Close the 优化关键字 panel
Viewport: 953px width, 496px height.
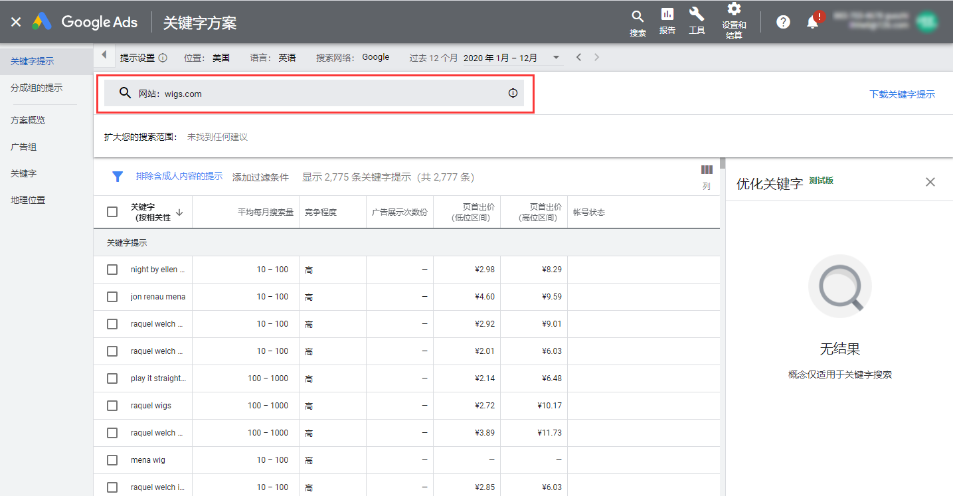(x=930, y=182)
